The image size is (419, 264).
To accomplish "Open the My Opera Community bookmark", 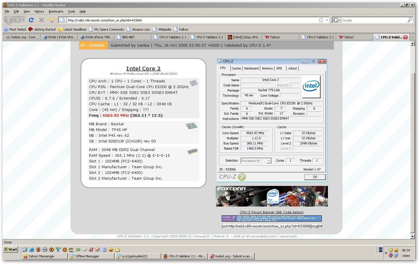I will click(x=107, y=29).
